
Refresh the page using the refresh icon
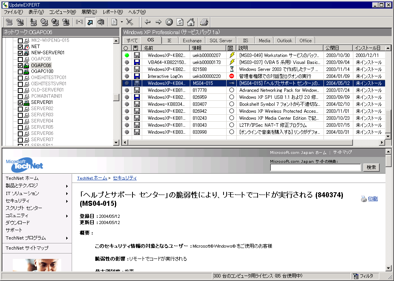point(180,22)
